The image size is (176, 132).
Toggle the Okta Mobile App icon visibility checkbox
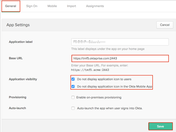click(x=73, y=86)
